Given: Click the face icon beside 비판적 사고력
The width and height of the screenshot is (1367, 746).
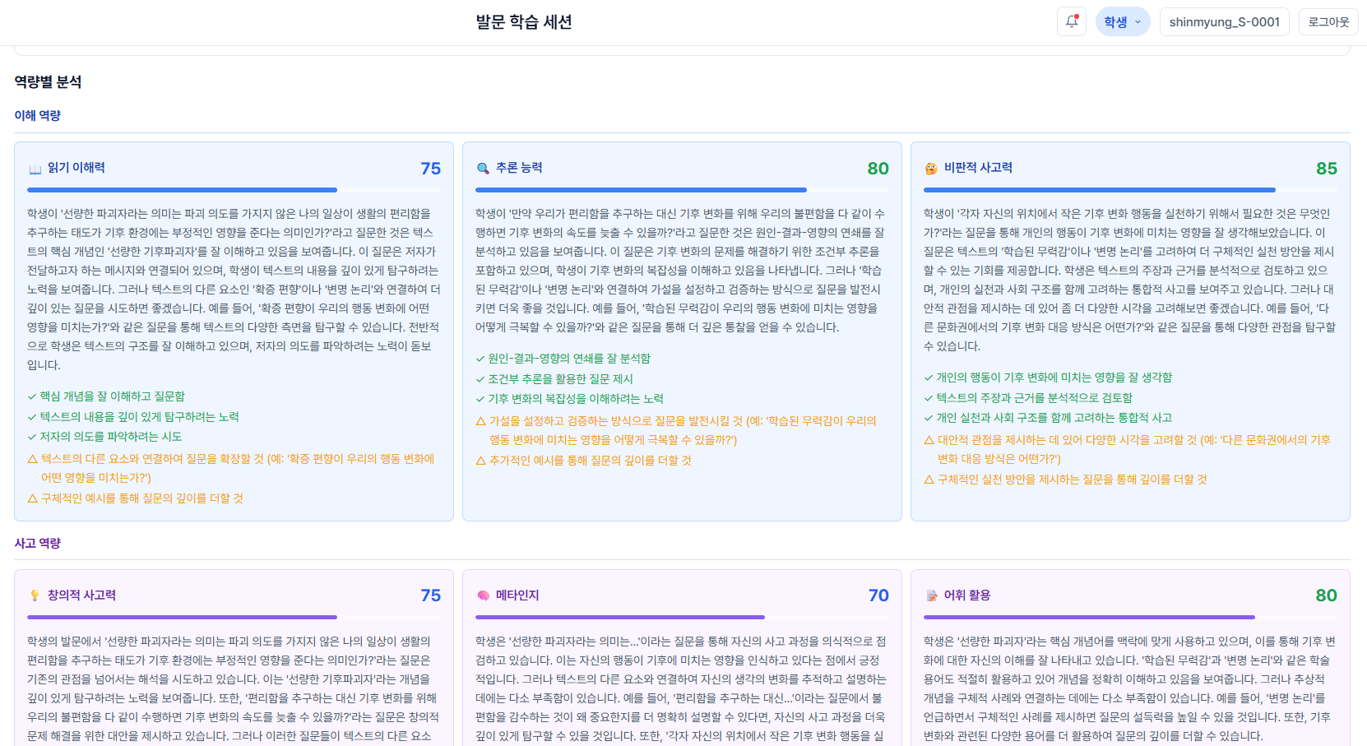Looking at the screenshot, I should (930, 167).
